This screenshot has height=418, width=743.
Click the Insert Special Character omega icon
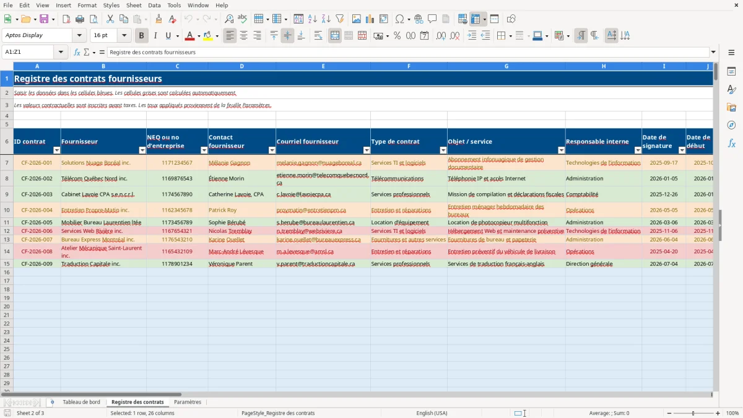(399, 19)
